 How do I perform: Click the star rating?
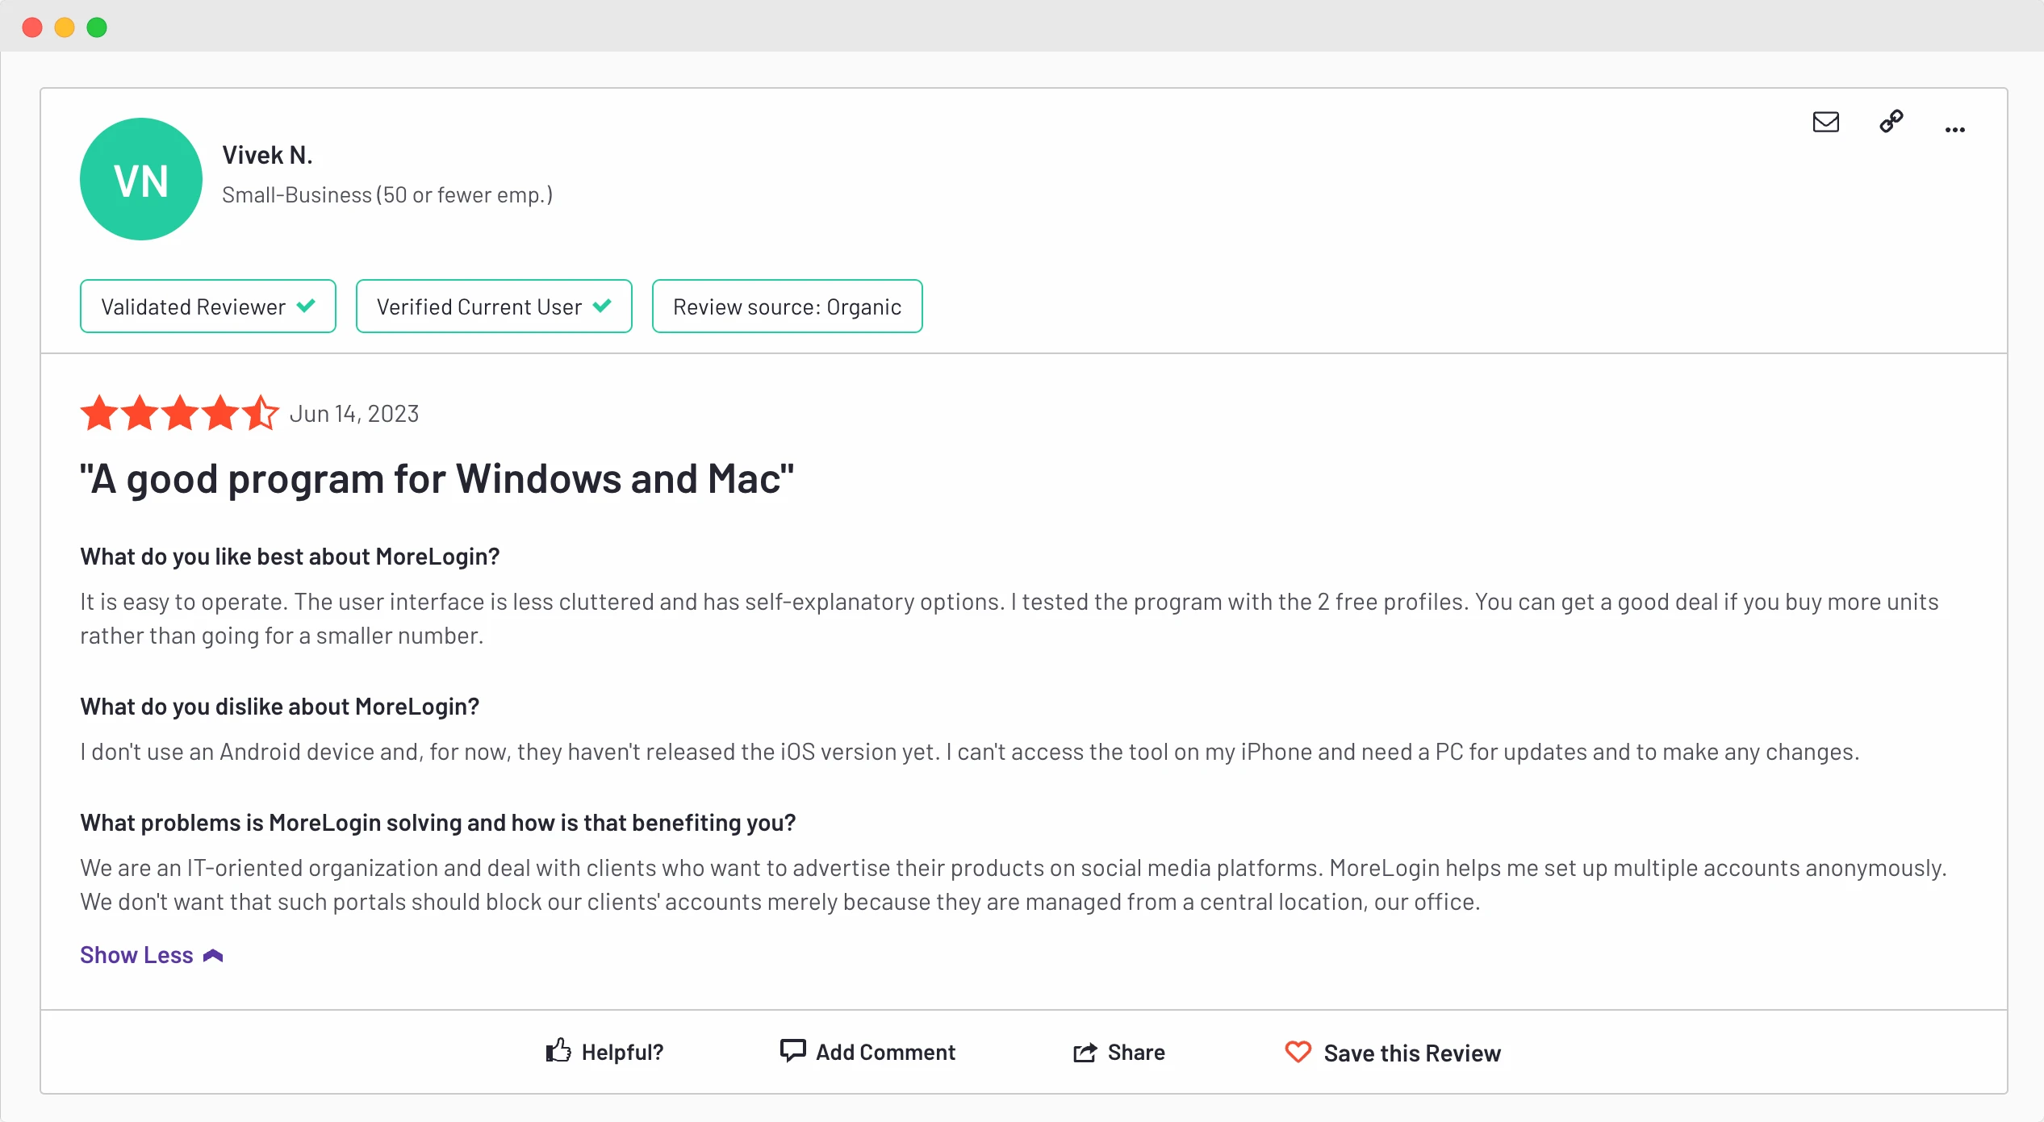pyautogui.click(x=180, y=413)
